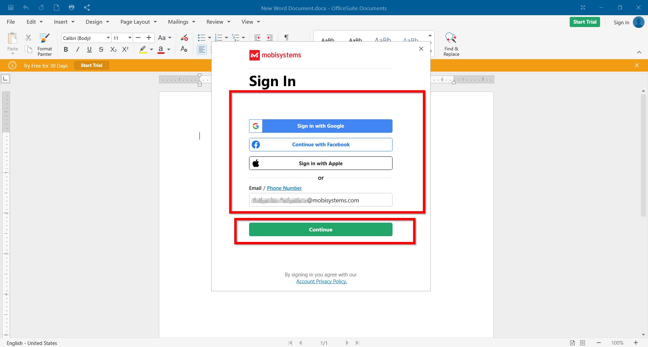Screen dimensions: 648x347
Task: Toggle paragraph marks visibility
Action: click(287, 38)
